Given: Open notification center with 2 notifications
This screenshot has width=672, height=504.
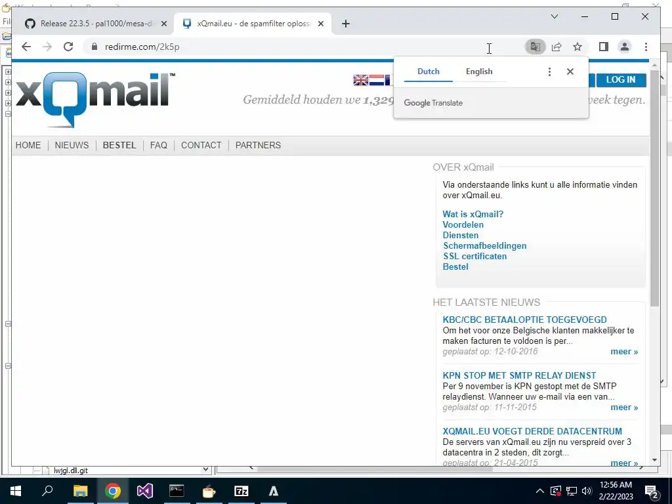Looking at the screenshot, I should (652, 492).
